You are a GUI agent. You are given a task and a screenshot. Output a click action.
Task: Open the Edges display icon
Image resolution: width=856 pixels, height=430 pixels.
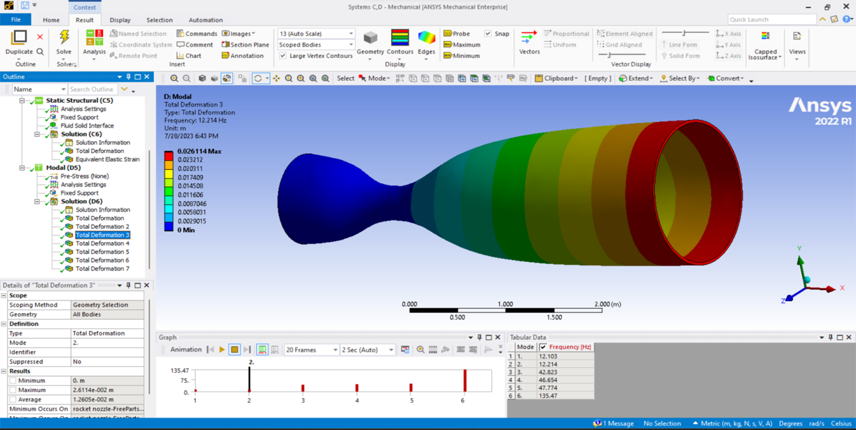click(426, 38)
